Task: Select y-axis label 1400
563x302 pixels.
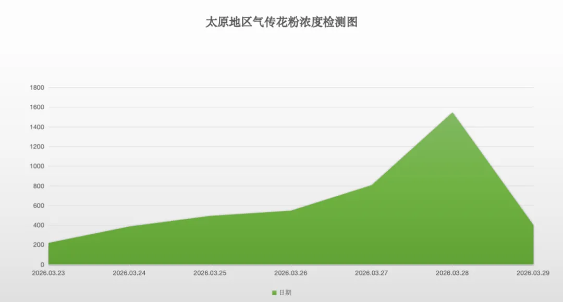Action: tap(37, 127)
